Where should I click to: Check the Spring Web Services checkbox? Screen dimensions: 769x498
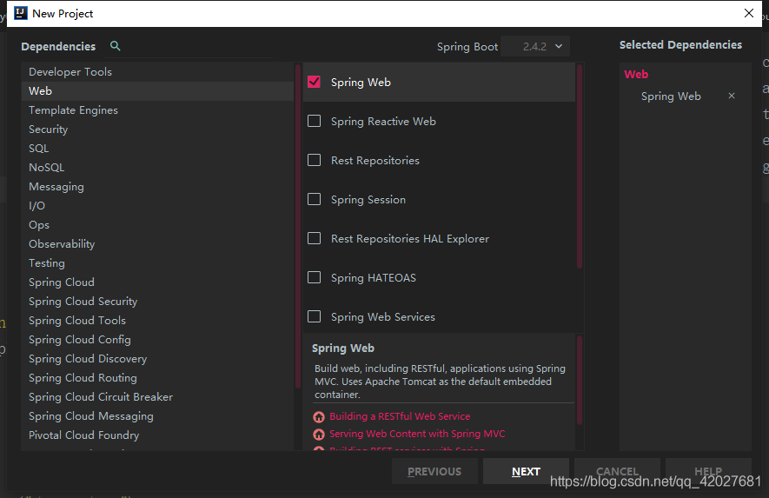coord(314,317)
